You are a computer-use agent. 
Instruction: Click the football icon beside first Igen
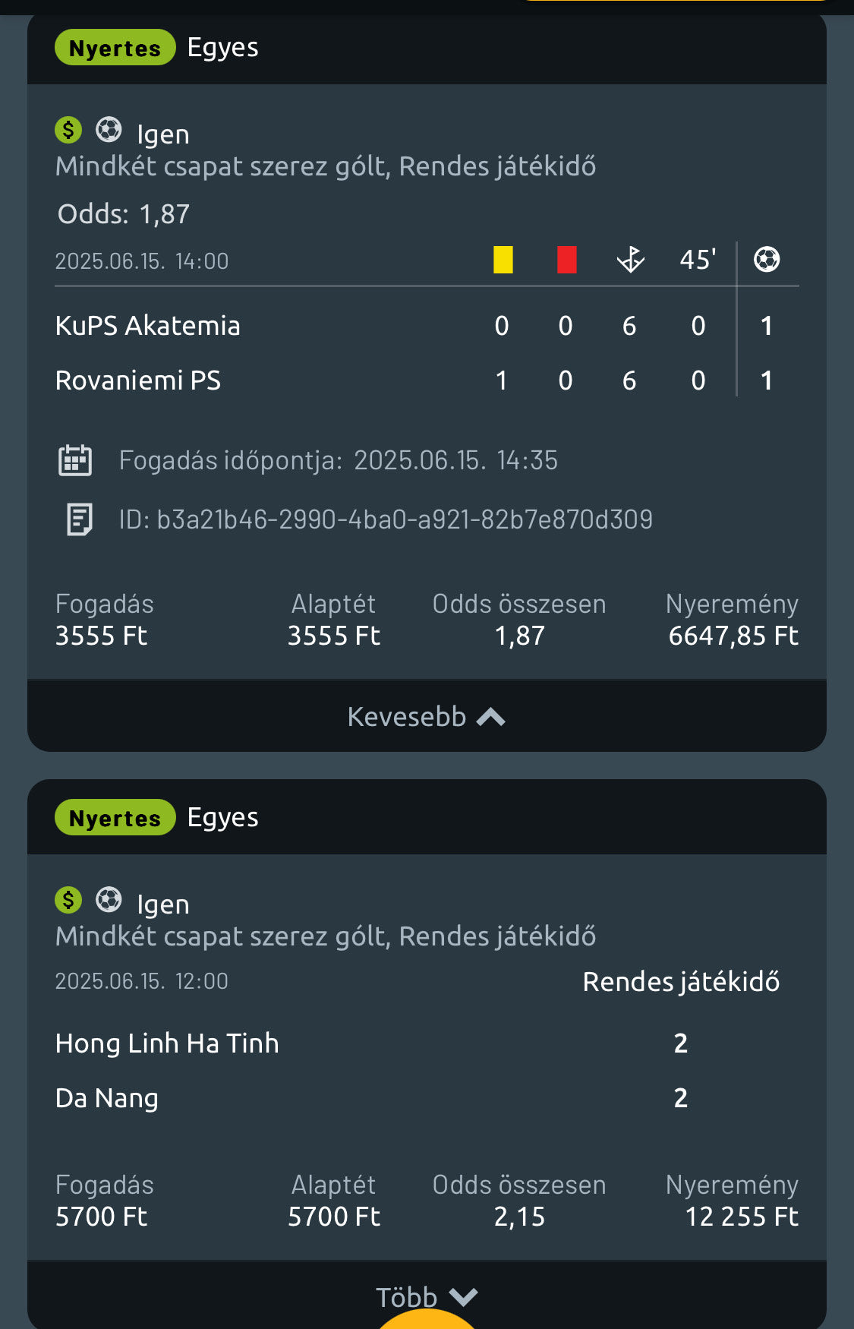tap(109, 130)
